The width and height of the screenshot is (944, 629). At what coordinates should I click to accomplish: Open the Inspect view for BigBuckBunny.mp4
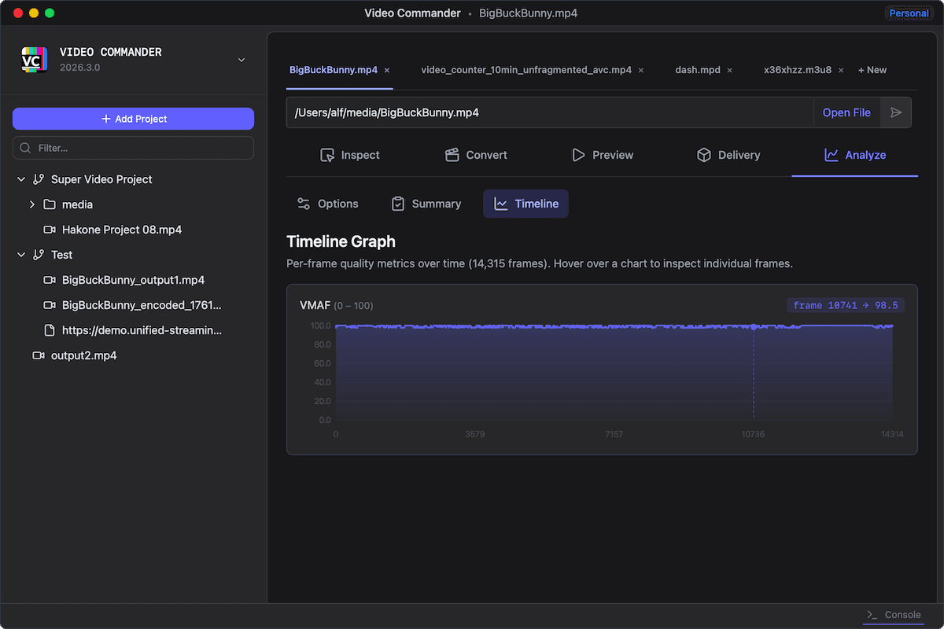coord(351,155)
